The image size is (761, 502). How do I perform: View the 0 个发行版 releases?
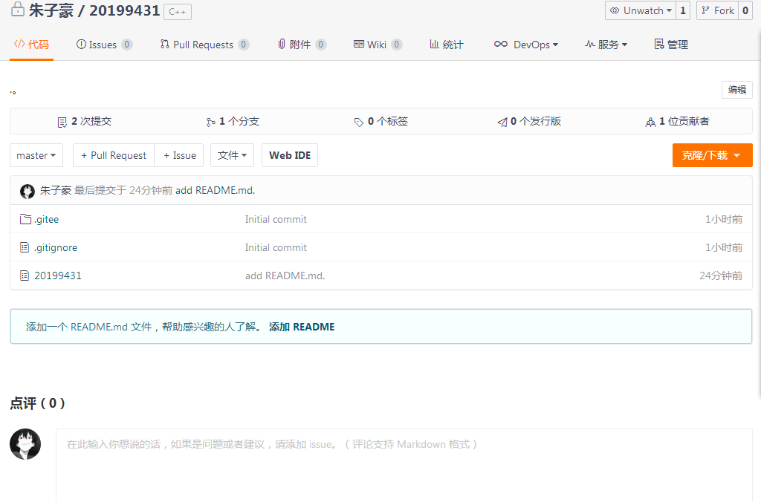pyautogui.click(x=529, y=121)
